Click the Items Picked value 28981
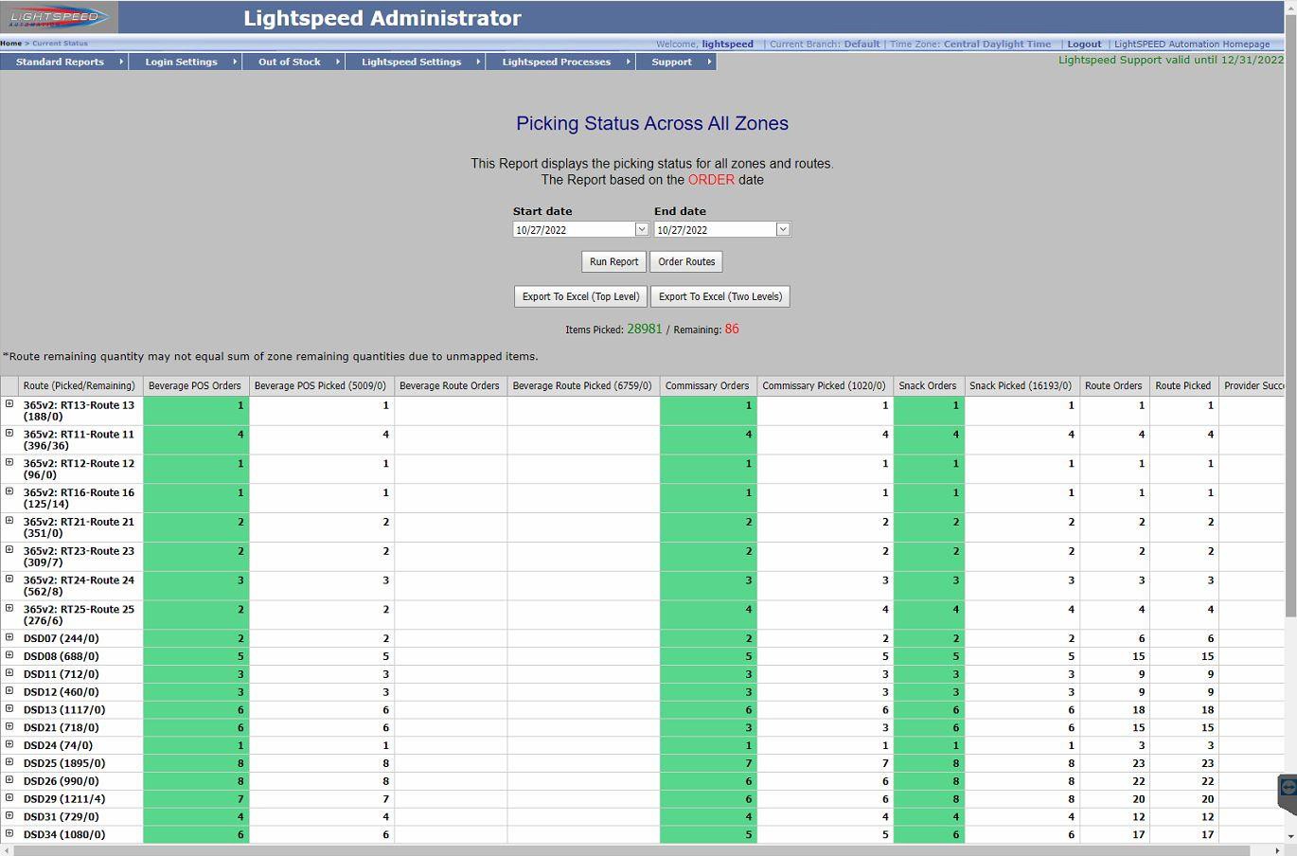The height and width of the screenshot is (856, 1297). (x=645, y=329)
